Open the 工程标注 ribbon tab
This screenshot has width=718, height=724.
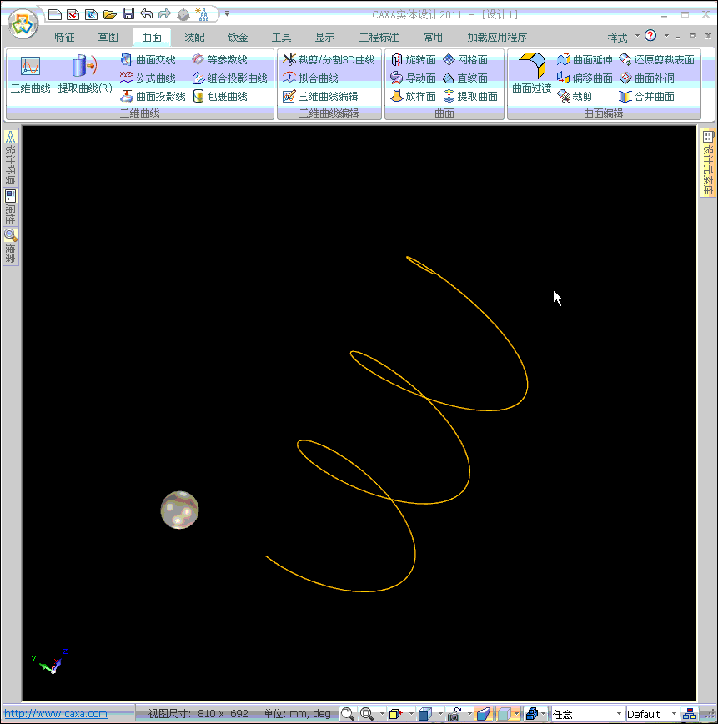pos(379,38)
